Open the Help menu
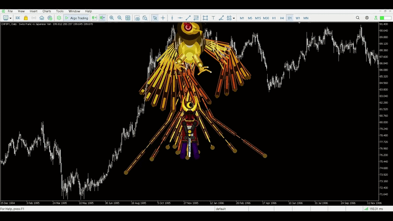 [88, 11]
